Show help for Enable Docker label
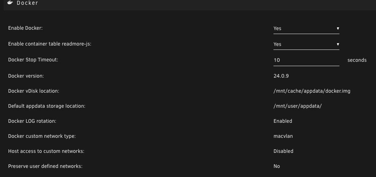The width and height of the screenshot is (376, 177). [25, 28]
